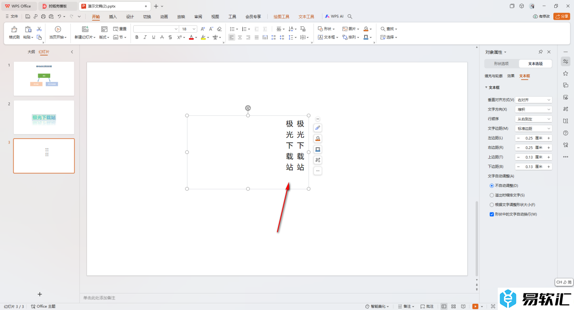
Task: Click the clear formatting eraser icon
Action: coord(219,29)
